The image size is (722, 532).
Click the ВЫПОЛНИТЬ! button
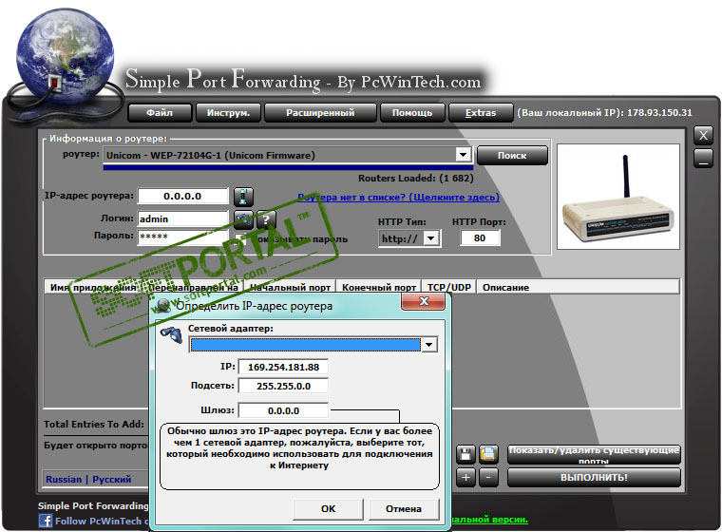coord(594,478)
